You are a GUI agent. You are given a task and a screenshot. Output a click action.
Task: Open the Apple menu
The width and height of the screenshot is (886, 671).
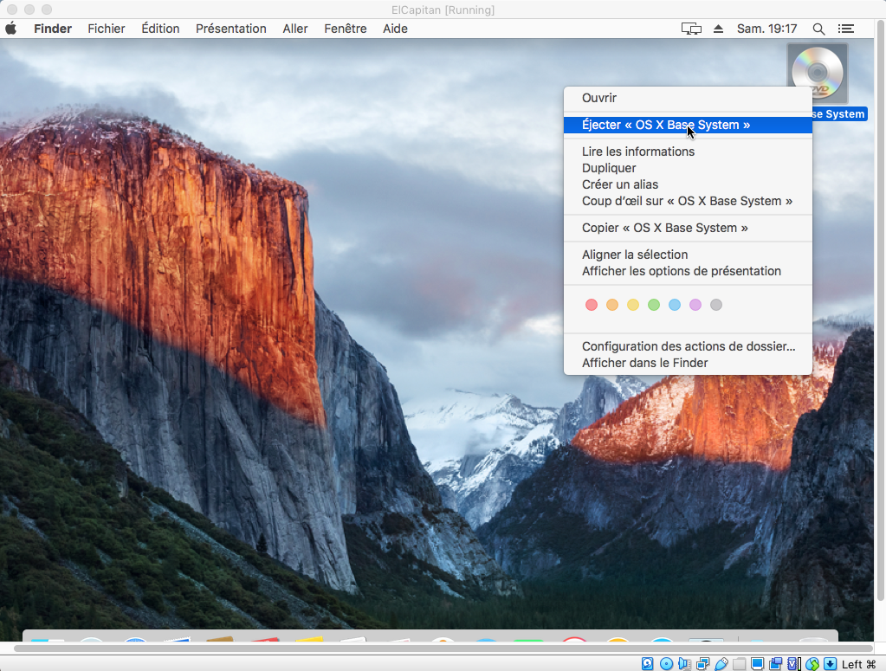(10, 29)
